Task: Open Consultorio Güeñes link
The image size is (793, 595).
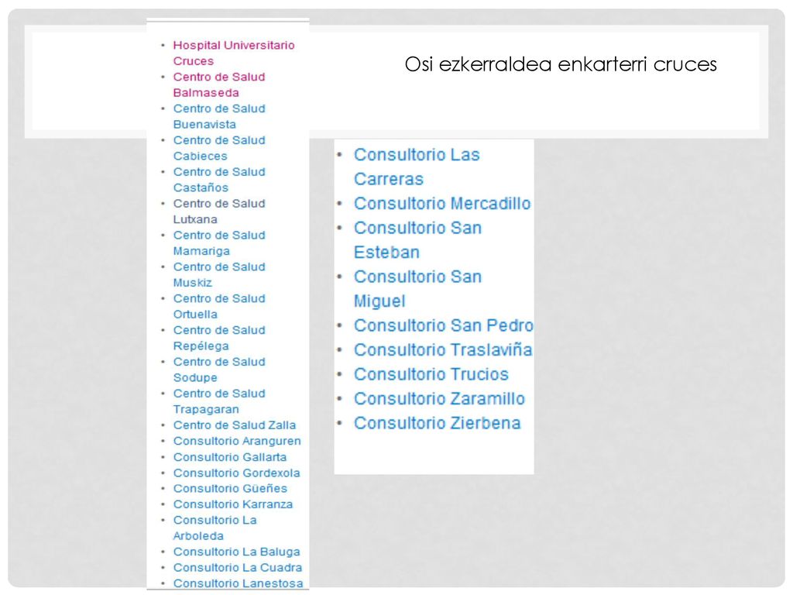Action: [230, 488]
